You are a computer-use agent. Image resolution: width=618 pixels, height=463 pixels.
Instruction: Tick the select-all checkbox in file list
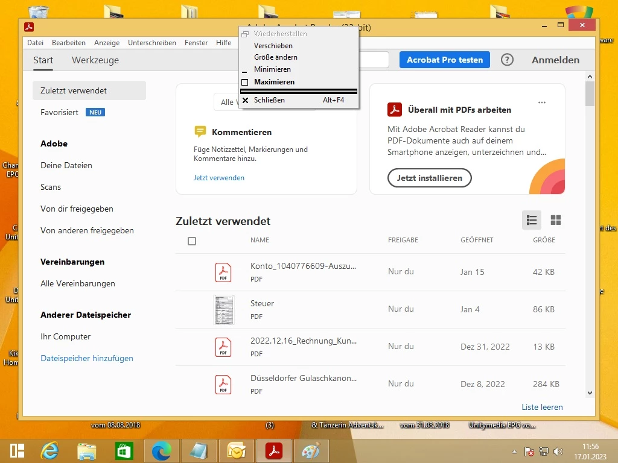coord(192,241)
